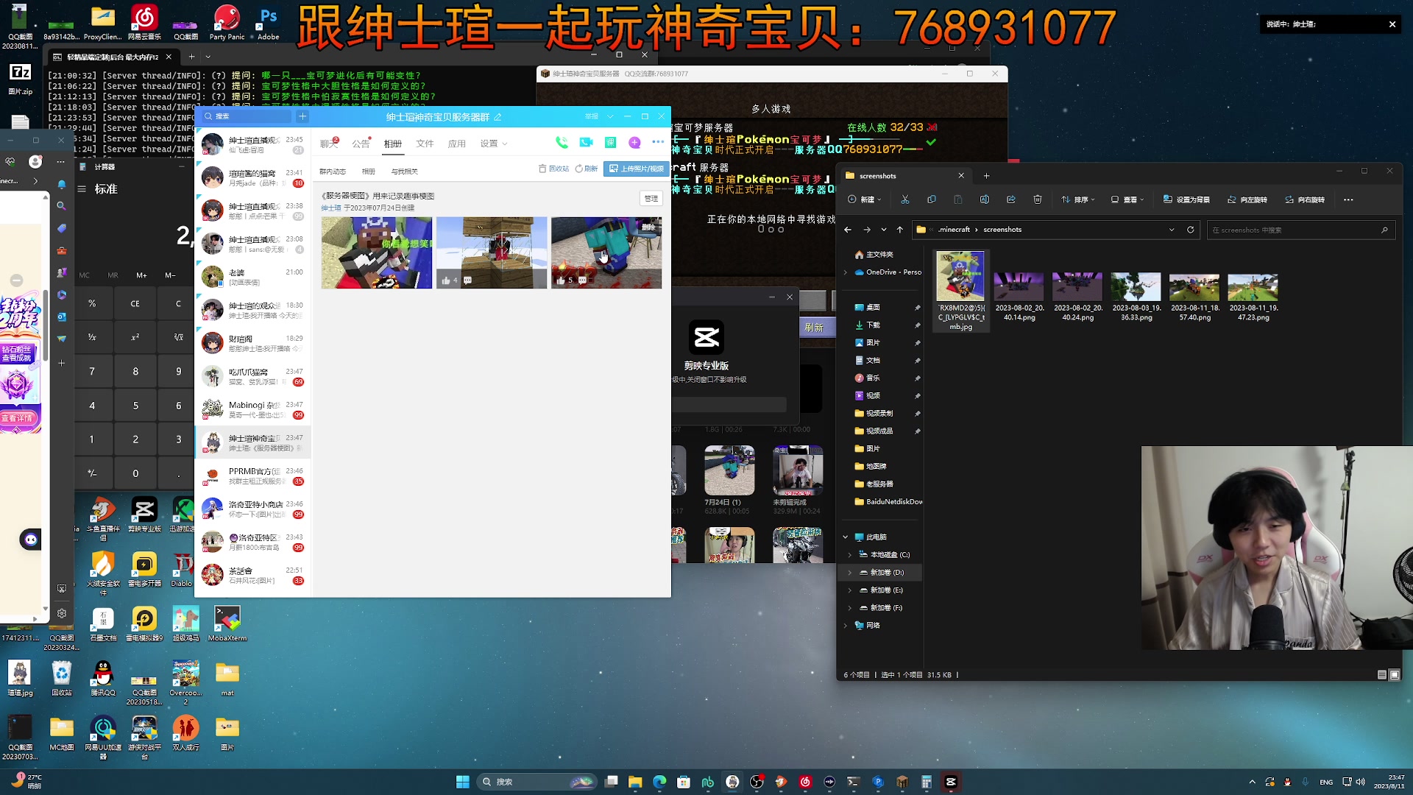Switch to the 文件 tab in QQ group
The width and height of the screenshot is (1413, 795).
point(425,143)
